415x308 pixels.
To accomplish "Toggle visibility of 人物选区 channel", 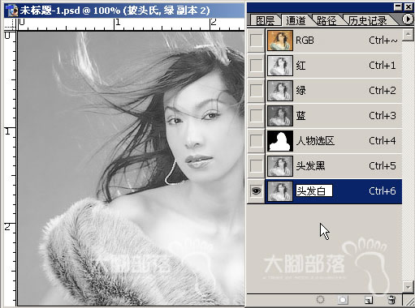I will [x=256, y=140].
